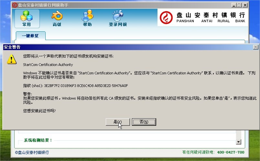260x161 pixels.
Task: Click 是(Y) to install the certificate
Action: pyautogui.click(x=118, y=122)
